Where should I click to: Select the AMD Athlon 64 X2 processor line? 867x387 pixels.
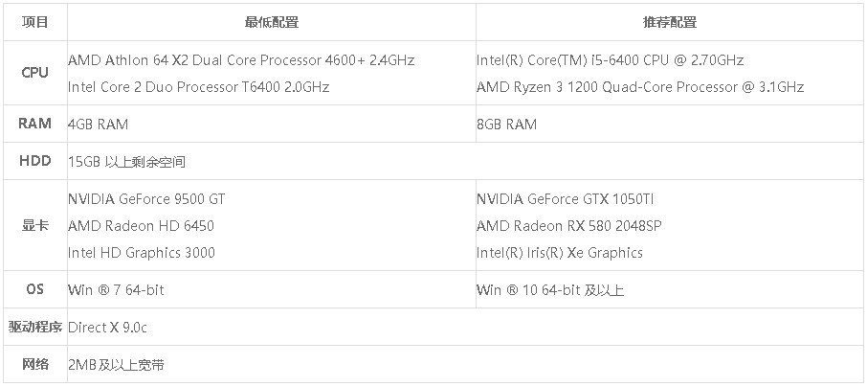coord(241,60)
